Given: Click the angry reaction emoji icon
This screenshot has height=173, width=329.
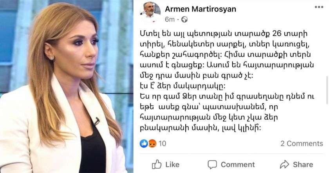Looking at the screenshot, I should (x=152, y=143).
